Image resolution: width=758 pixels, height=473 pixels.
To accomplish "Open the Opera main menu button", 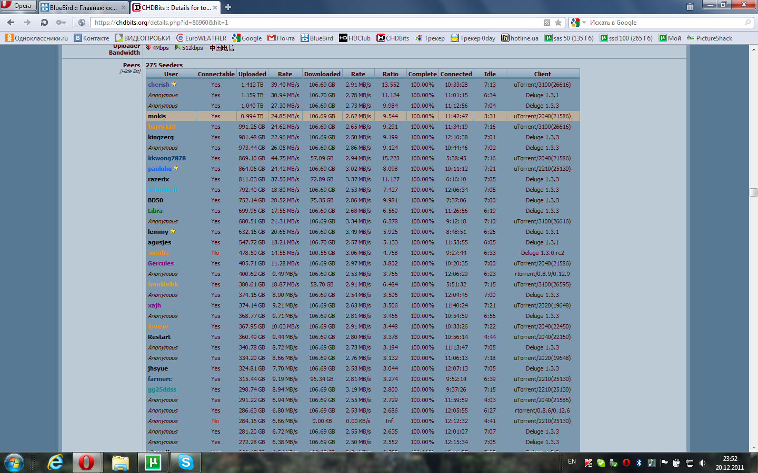I will (18, 6).
